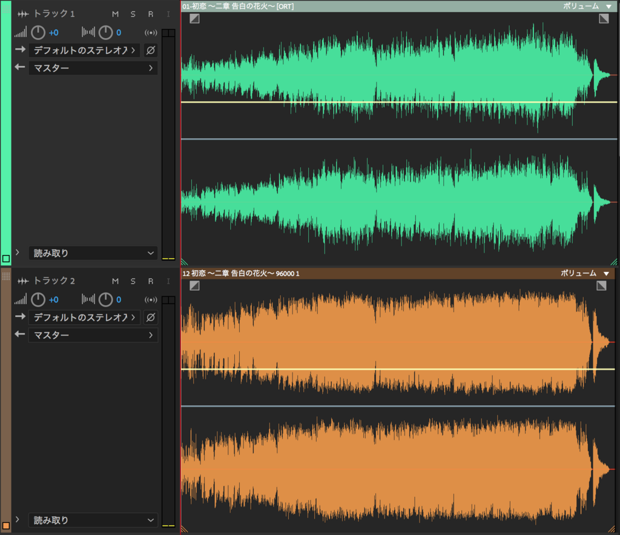The width and height of the screenshot is (620, 535).
Task: Arm トラック 1 for recording with R
Action: coord(151,15)
